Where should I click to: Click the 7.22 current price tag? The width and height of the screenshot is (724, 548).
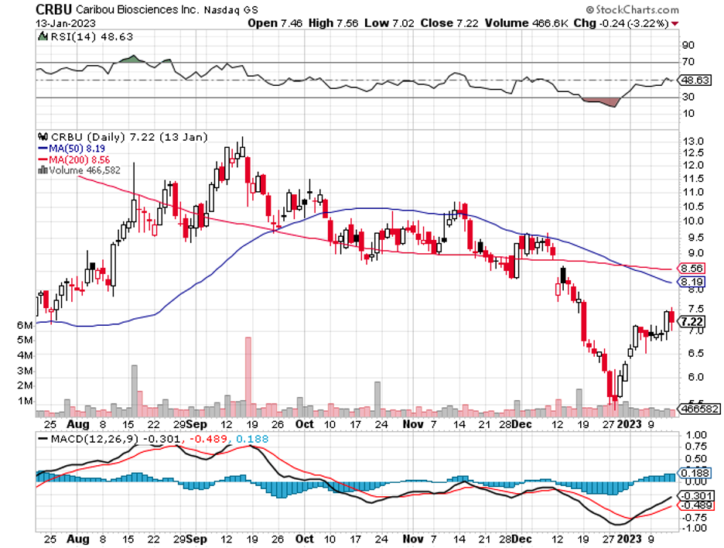pos(692,322)
